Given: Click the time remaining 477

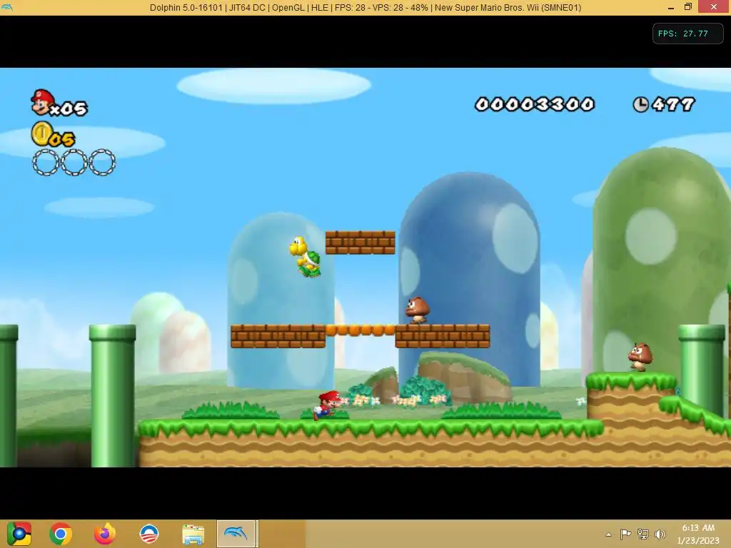Looking at the screenshot, I should (x=674, y=104).
